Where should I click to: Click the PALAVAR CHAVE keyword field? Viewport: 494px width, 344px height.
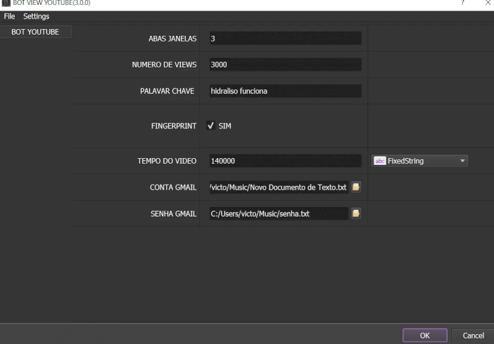285,91
